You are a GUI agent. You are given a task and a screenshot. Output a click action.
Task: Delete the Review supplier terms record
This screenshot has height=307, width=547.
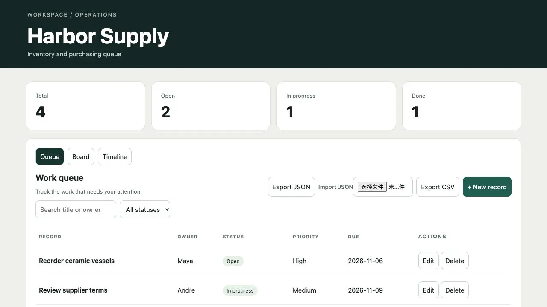455,290
